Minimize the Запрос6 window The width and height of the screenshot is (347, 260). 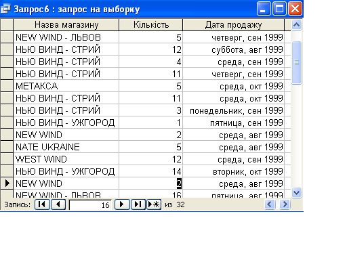[x=264, y=9]
